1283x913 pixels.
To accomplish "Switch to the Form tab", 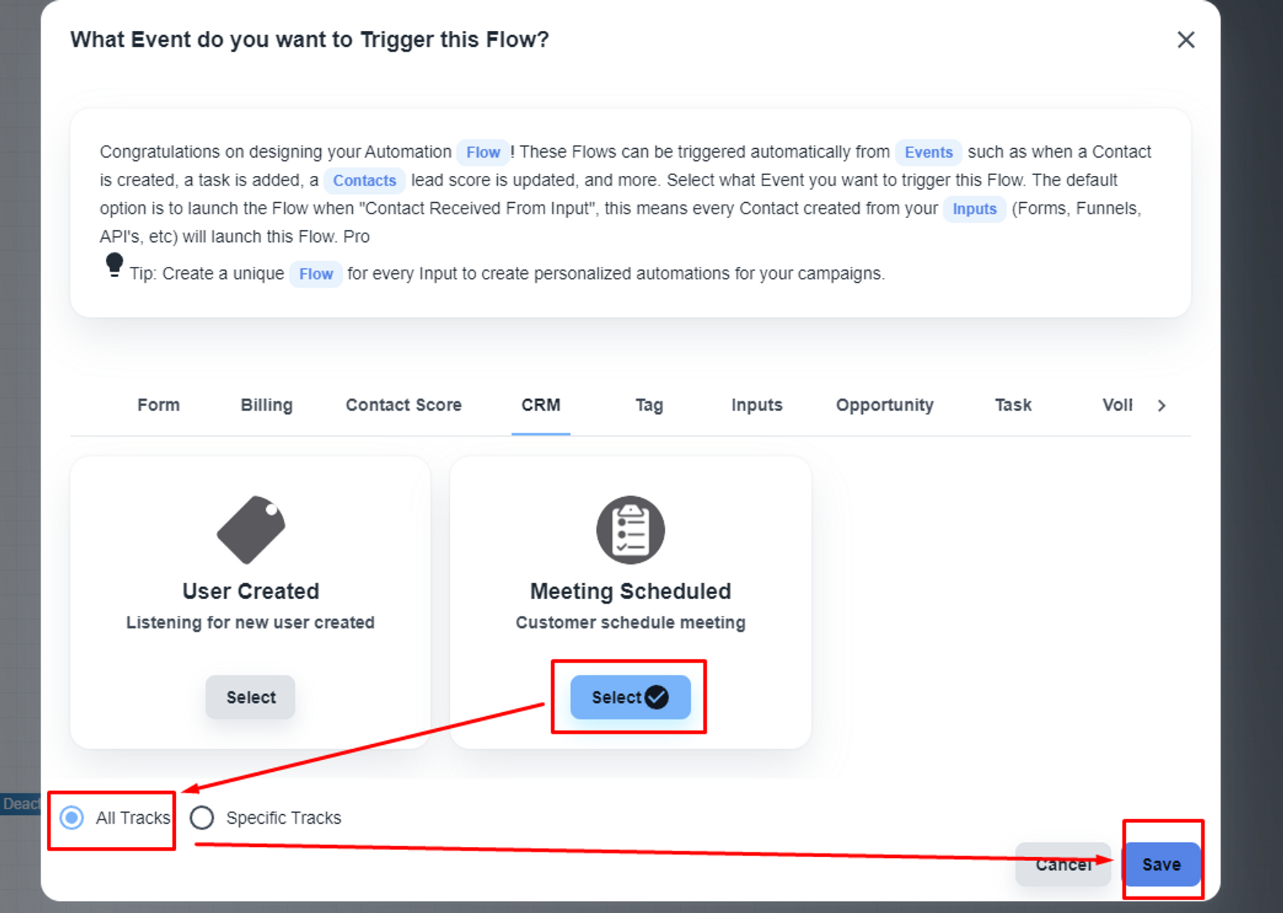I will click(x=158, y=405).
